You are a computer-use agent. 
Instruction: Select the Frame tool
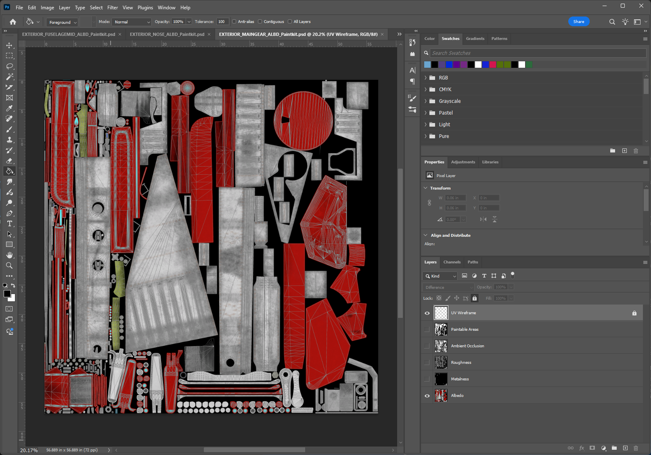point(9,98)
